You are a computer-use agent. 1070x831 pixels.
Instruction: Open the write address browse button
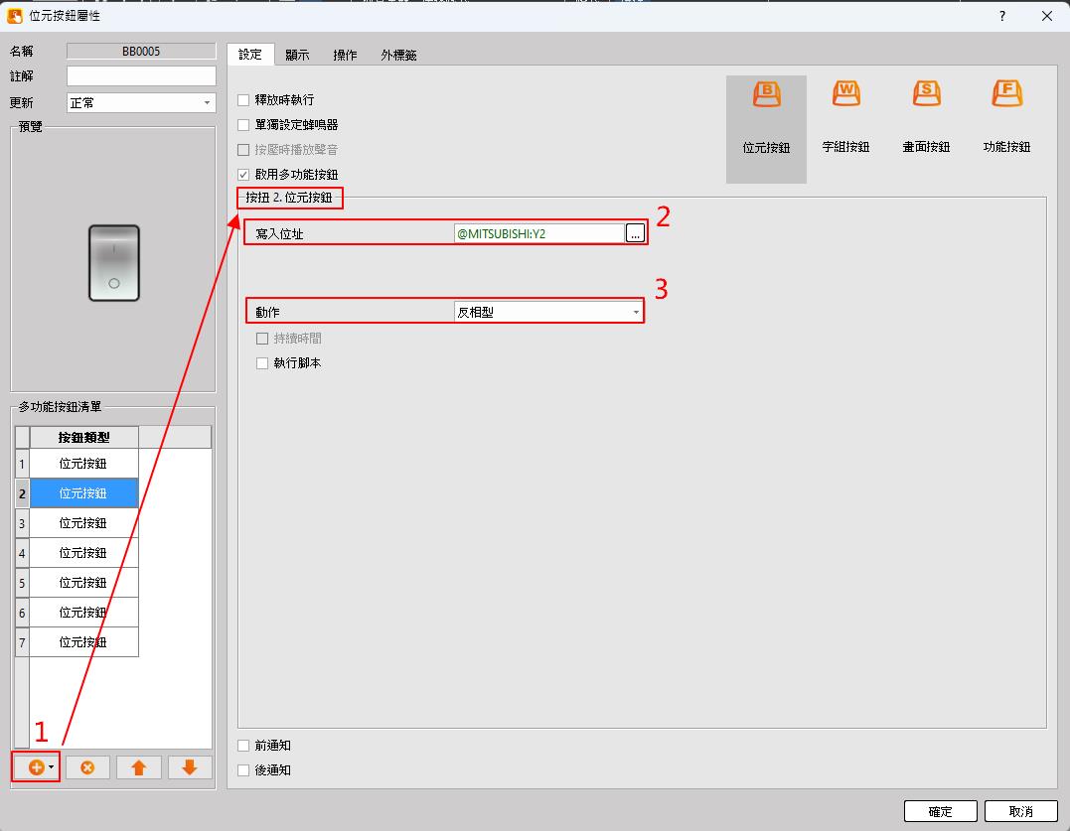point(636,233)
